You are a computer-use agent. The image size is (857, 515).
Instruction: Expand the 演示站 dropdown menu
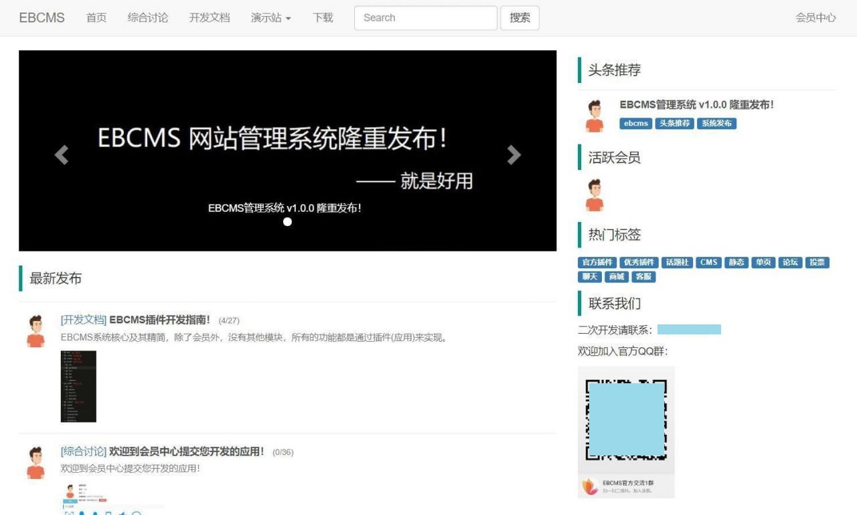point(270,18)
